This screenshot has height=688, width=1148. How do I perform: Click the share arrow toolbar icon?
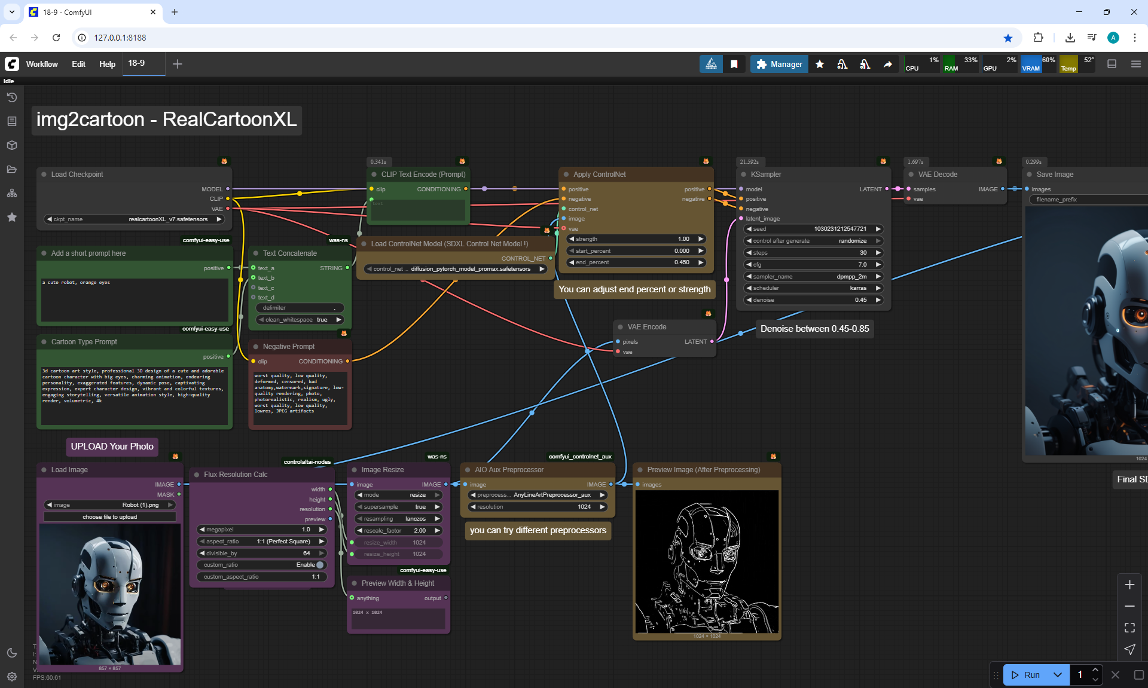click(888, 64)
